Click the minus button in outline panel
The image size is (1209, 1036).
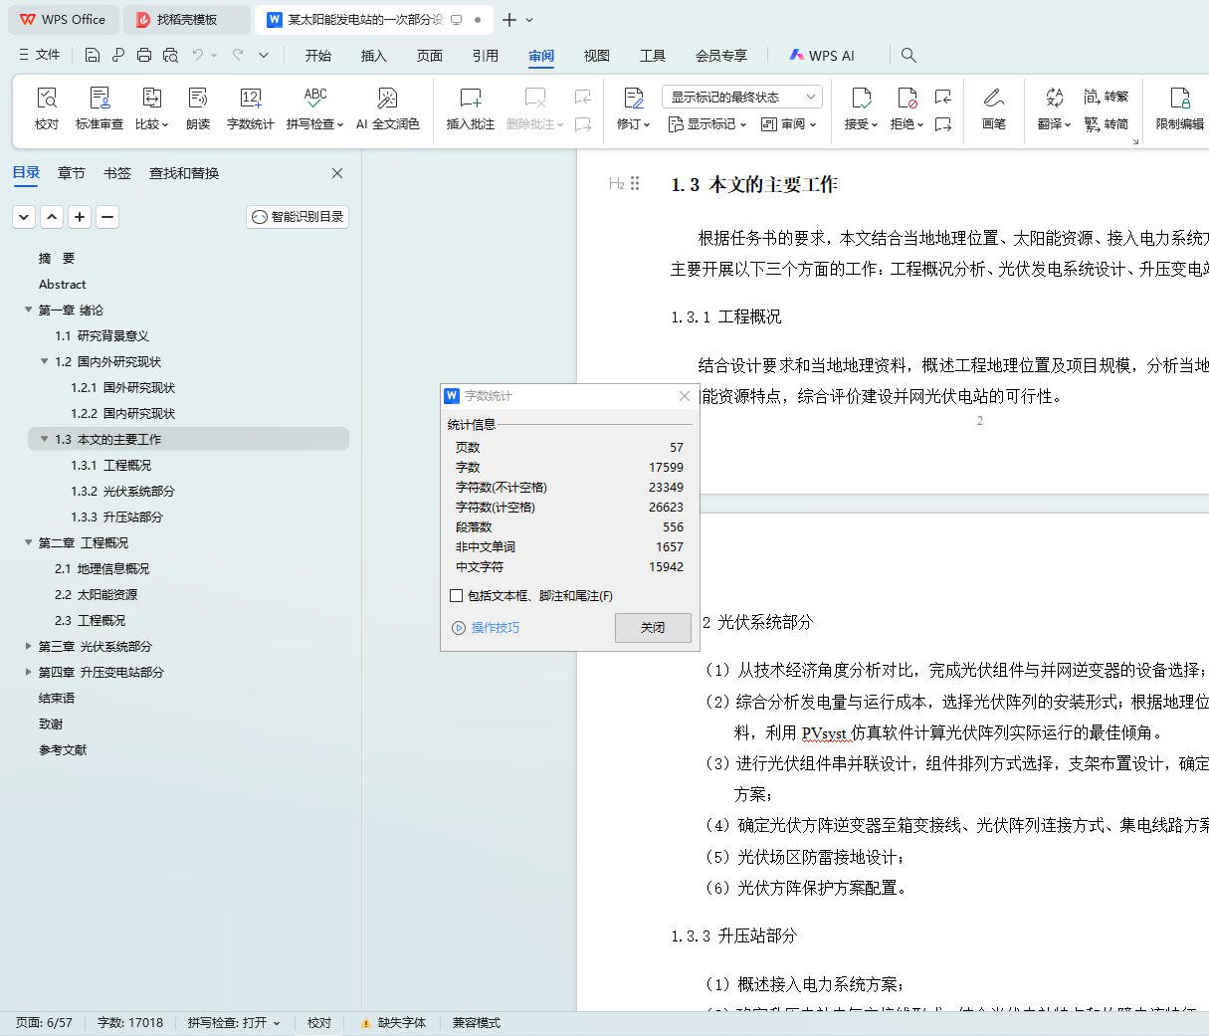[107, 217]
